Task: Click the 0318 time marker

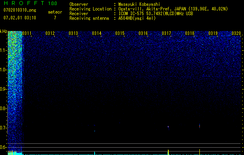Action: (190, 33)
